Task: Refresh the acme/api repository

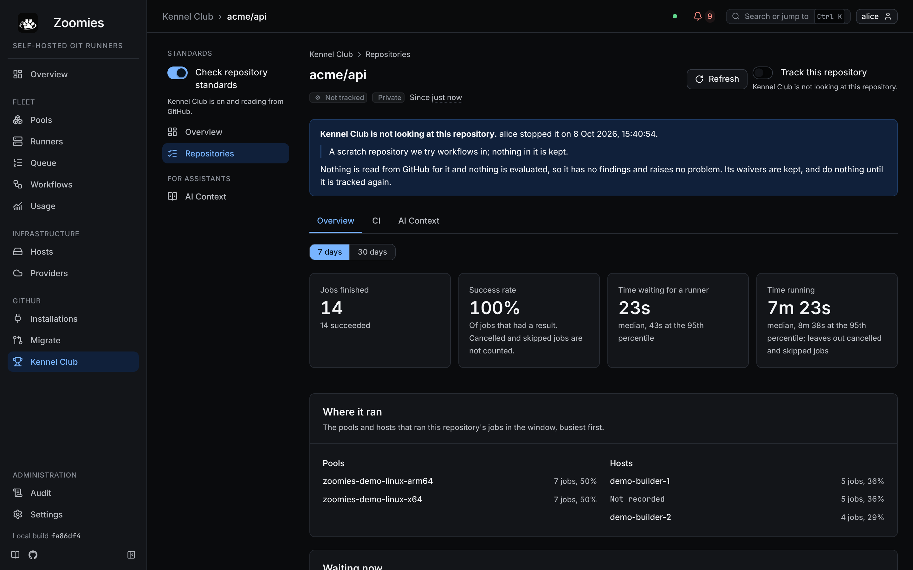Action: click(x=717, y=79)
